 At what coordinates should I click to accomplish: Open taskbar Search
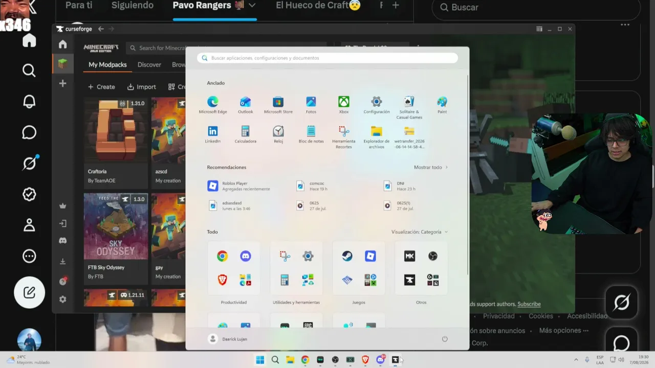(275, 360)
